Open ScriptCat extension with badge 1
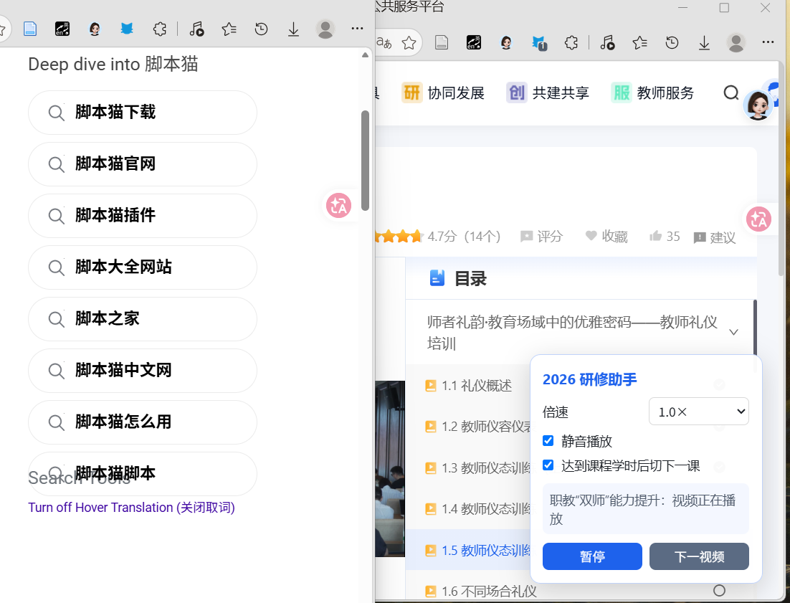 539,43
